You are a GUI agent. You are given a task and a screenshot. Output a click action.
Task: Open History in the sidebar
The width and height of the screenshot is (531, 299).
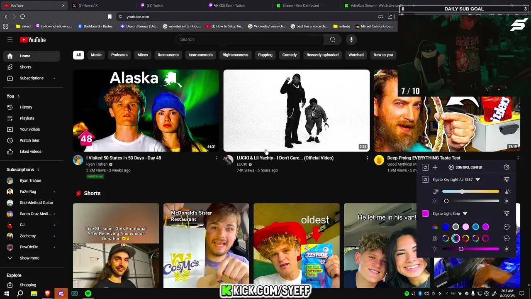pos(32,107)
